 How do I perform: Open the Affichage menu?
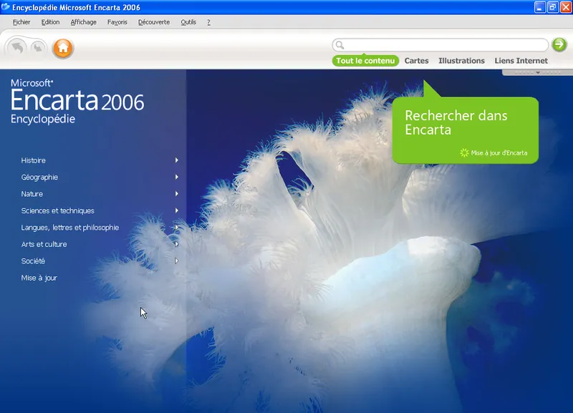pos(83,22)
